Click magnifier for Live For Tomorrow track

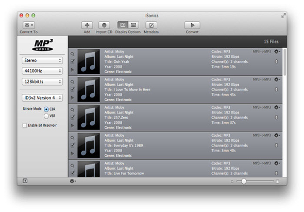(x=72, y=166)
